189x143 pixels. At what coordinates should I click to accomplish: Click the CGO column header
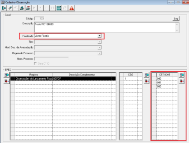(131, 75)
